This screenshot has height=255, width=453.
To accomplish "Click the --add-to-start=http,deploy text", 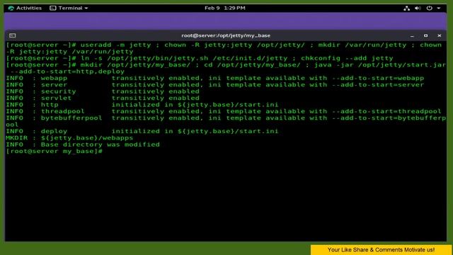I will point(68,72).
